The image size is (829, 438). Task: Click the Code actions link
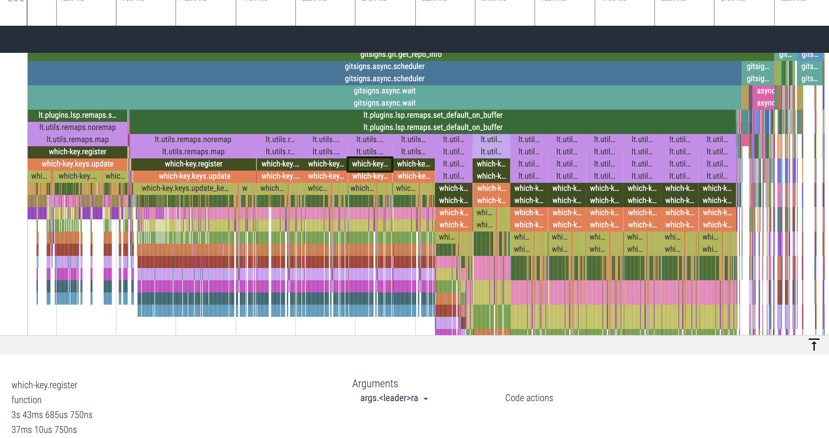click(x=529, y=398)
